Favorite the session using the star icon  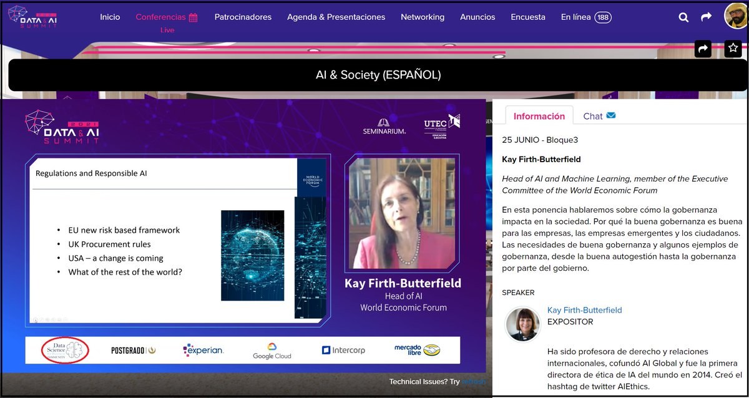pyautogui.click(x=733, y=48)
